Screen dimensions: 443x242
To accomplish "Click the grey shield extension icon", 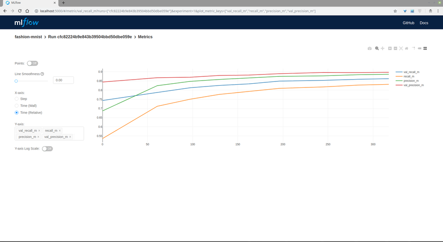I will [x=420, y=11].
